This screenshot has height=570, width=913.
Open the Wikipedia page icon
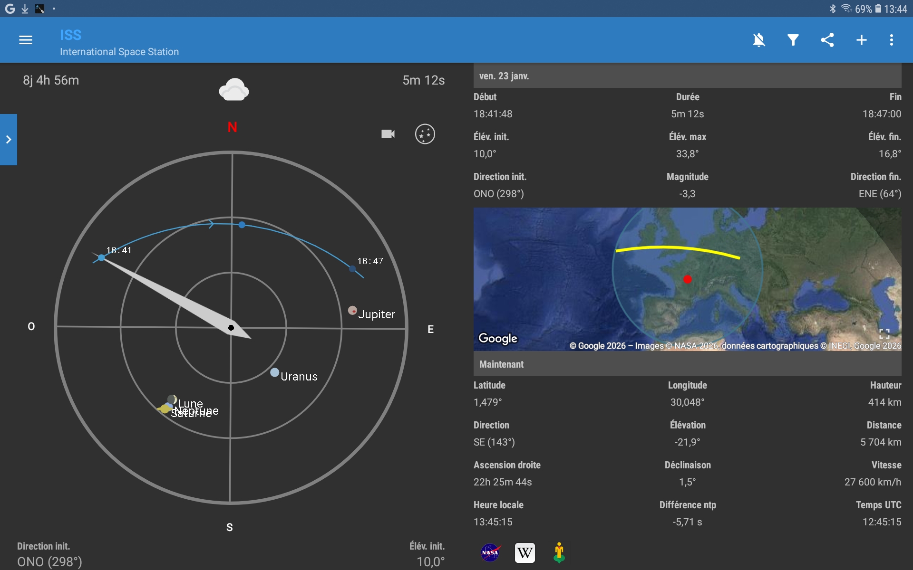pos(524,553)
